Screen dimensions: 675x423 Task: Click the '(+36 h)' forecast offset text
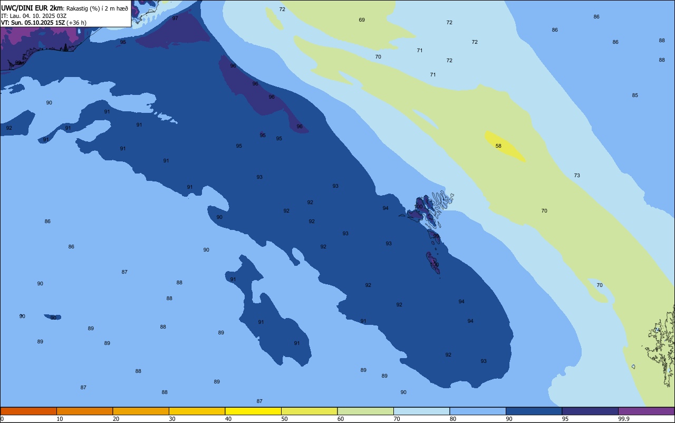[76, 23]
